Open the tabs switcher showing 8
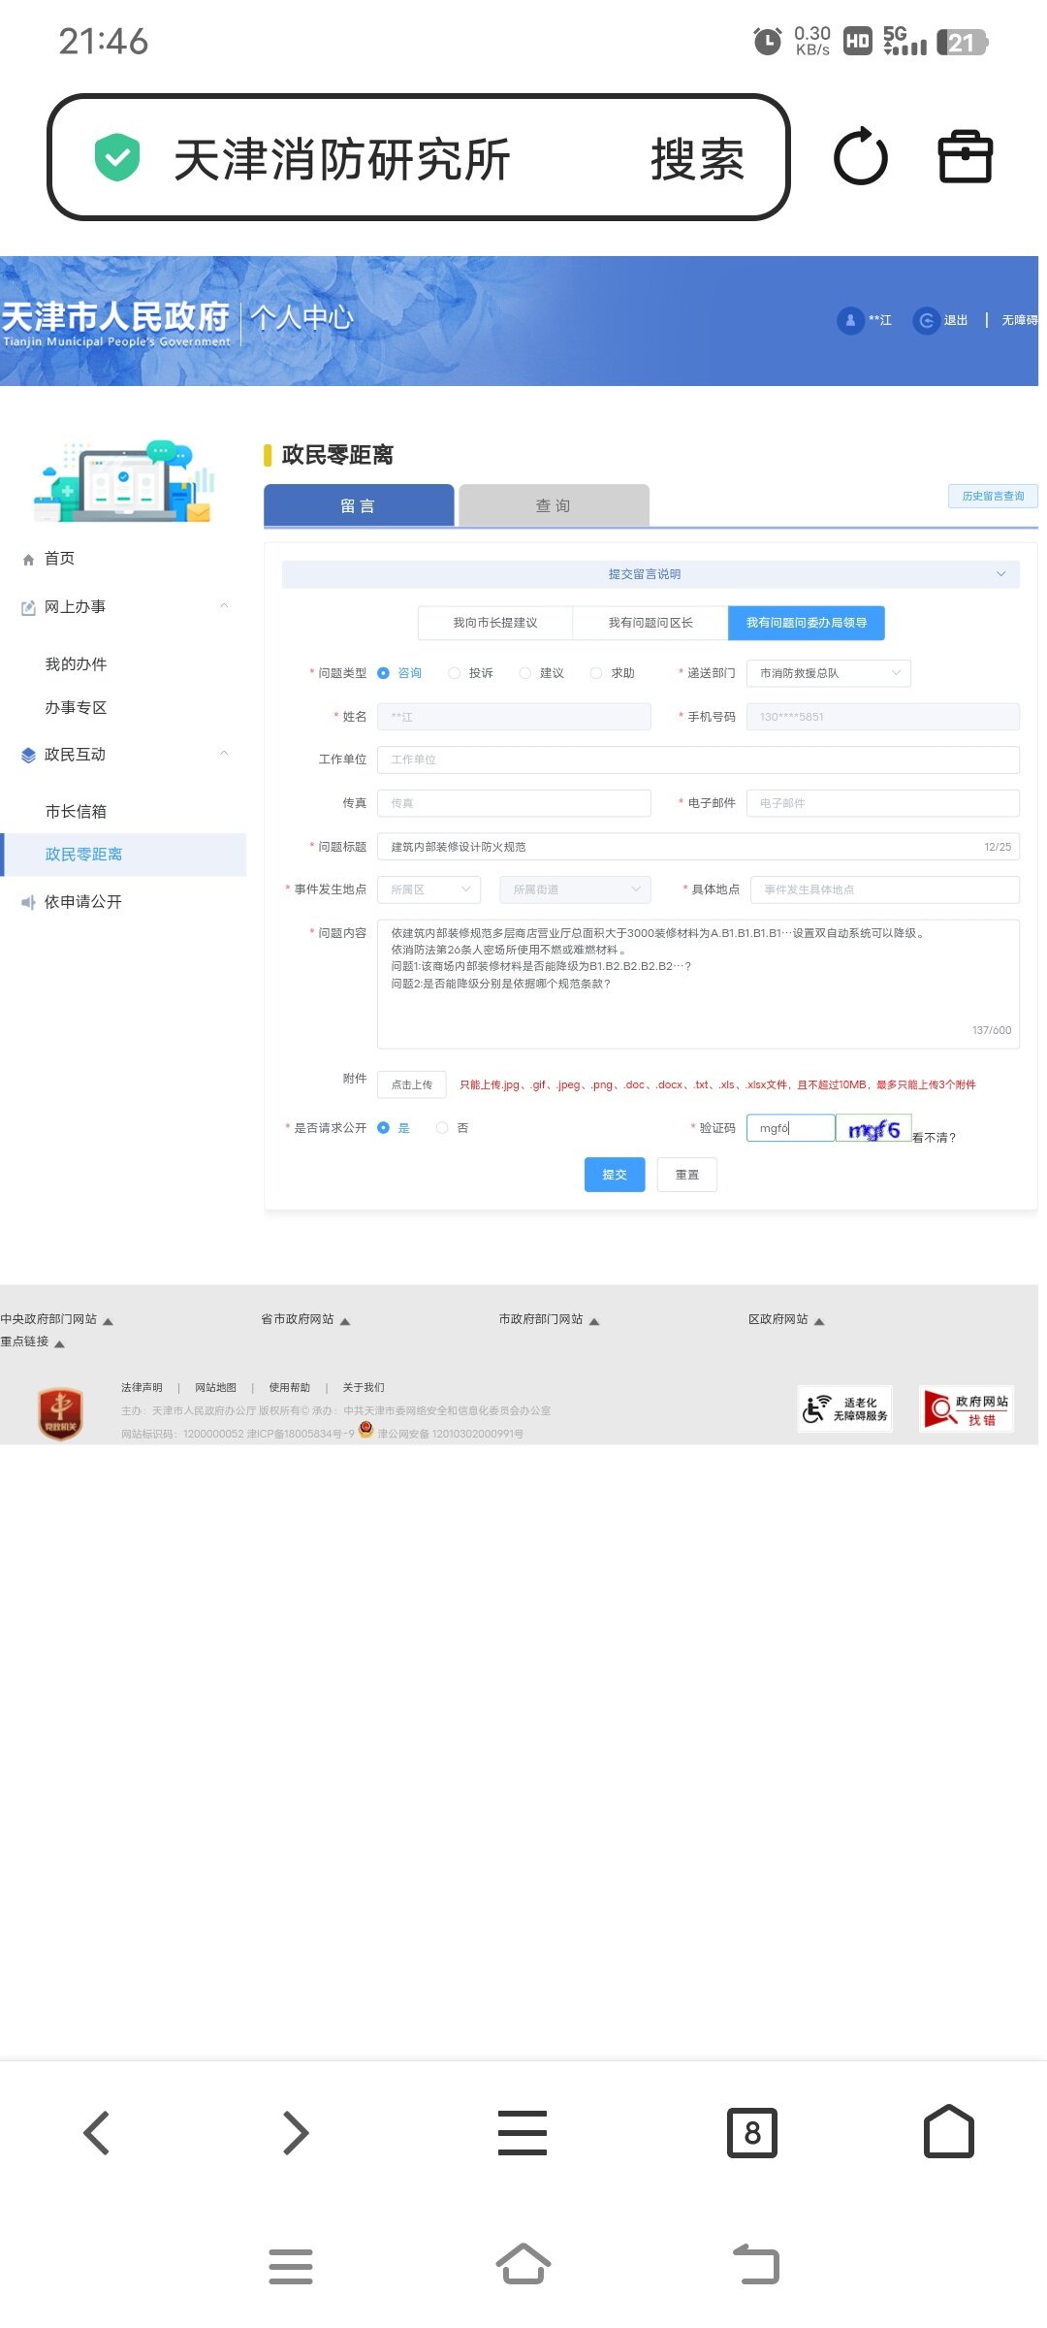 [752, 2133]
